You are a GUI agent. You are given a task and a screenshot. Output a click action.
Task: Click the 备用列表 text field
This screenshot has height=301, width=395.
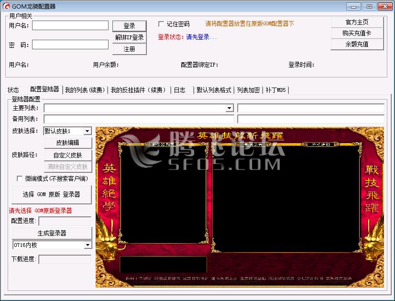139,119
